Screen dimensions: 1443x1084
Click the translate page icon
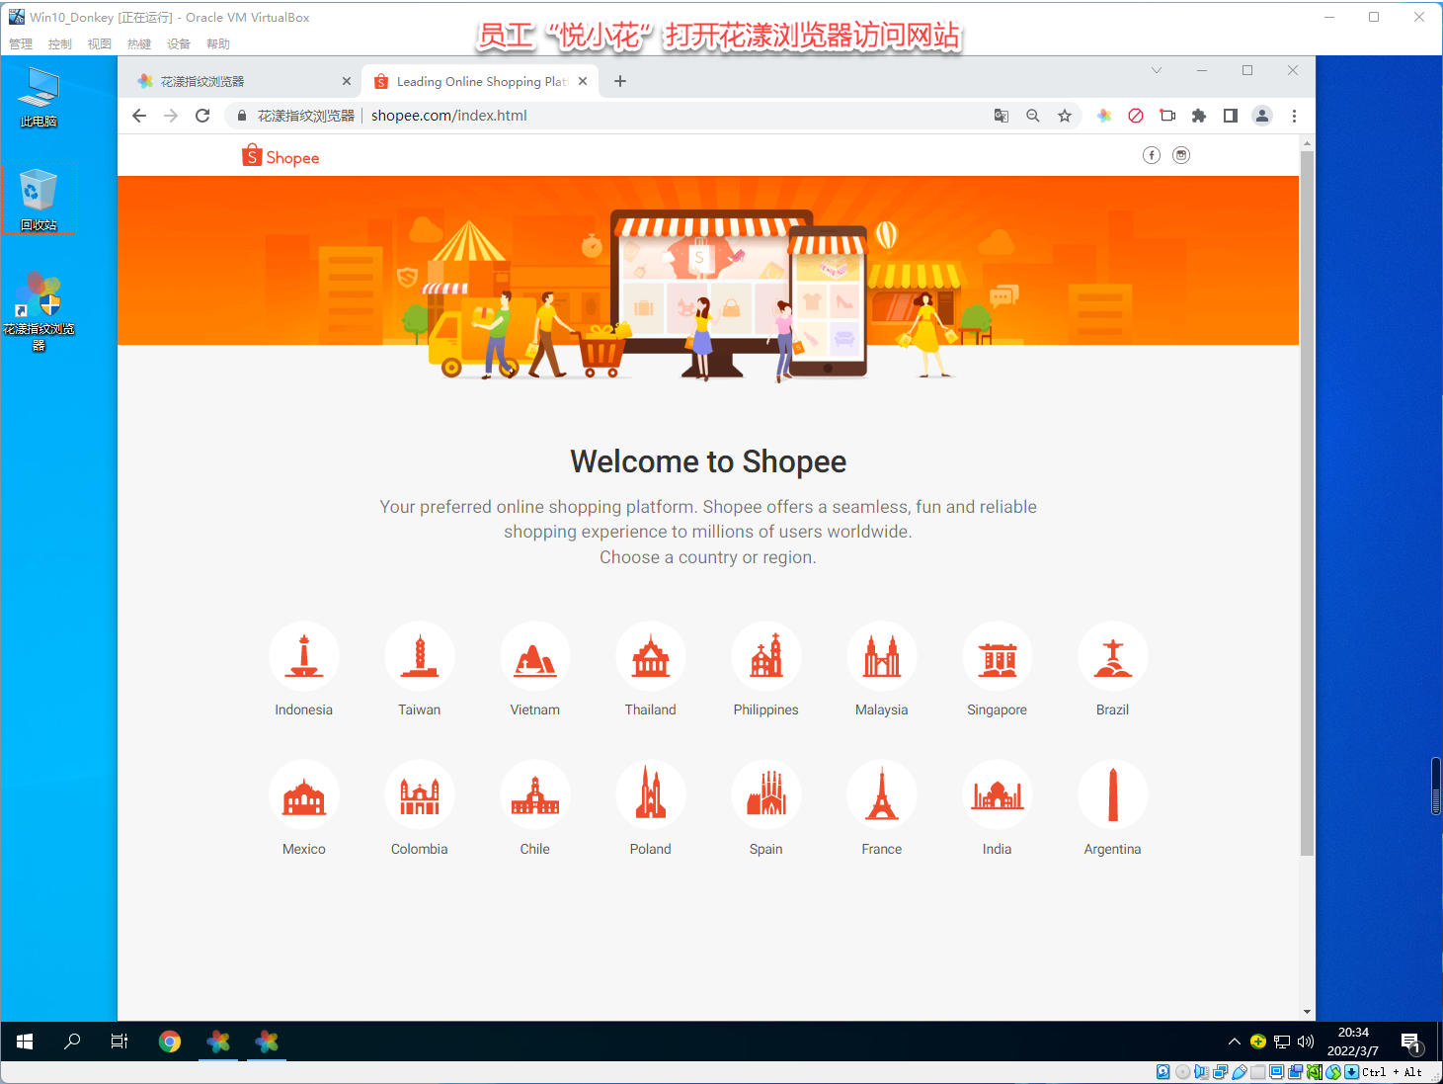point(1002,116)
